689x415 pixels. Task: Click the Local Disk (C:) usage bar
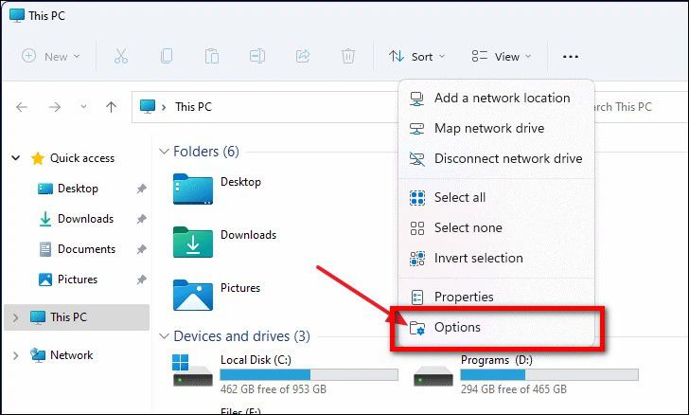click(309, 374)
